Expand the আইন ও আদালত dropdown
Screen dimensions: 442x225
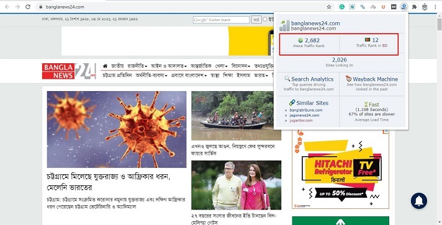tap(169, 66)
